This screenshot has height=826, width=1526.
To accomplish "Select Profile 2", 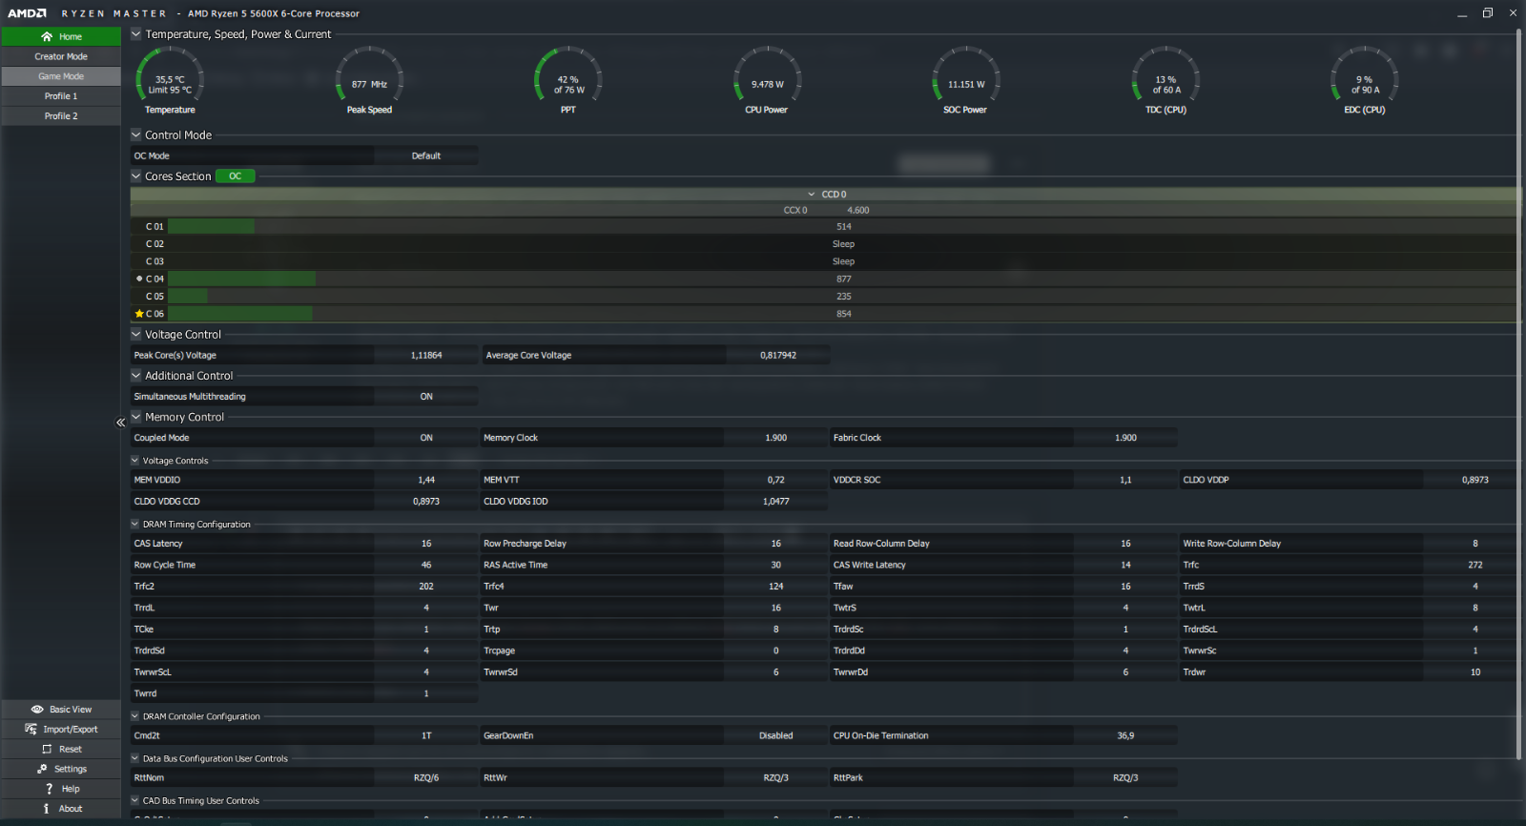I will coord(61,116).
